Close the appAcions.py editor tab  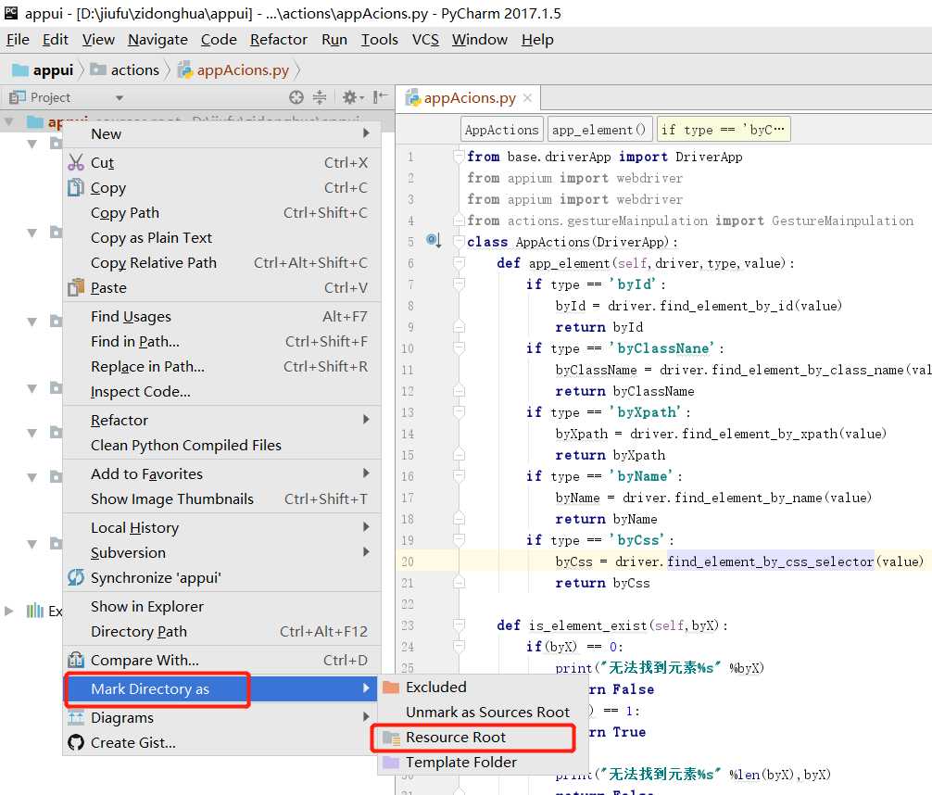527,97
